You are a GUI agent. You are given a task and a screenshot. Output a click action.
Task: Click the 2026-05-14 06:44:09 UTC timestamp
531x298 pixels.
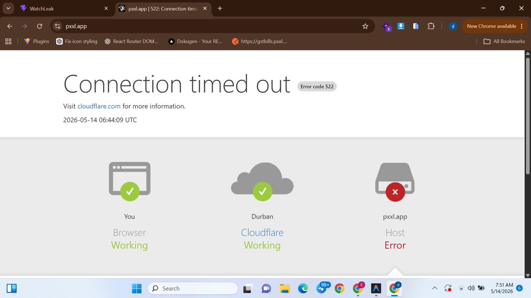(x=100, y=120)
